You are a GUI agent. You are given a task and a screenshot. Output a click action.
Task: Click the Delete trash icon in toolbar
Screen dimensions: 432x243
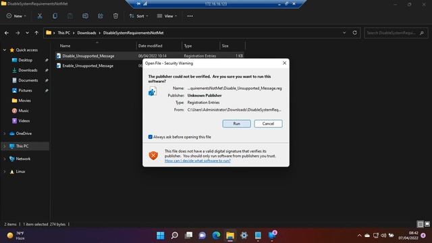[x=115, y=16]
